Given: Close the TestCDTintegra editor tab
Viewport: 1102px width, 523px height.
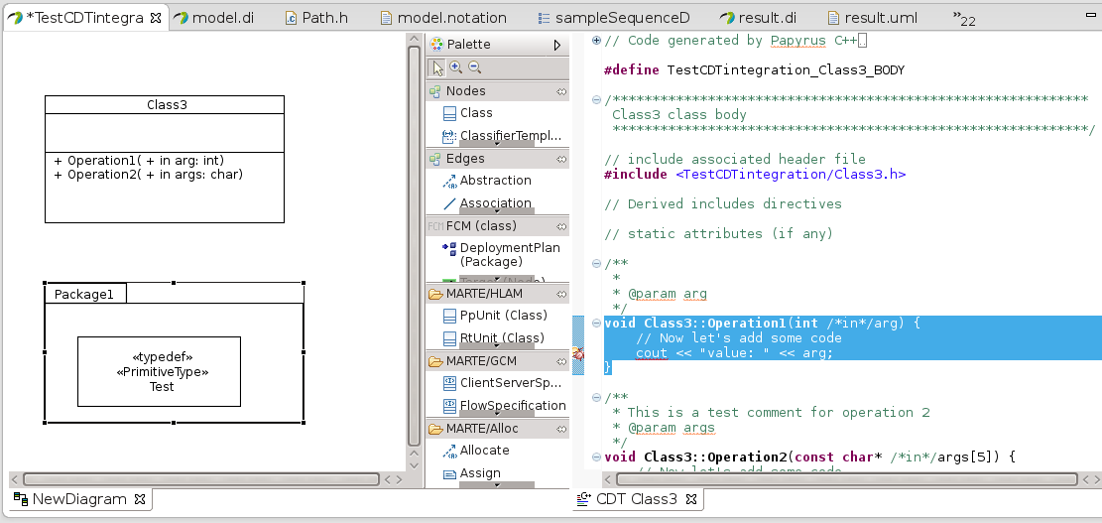Looking at the screenshot, I should tap(156, 18).
